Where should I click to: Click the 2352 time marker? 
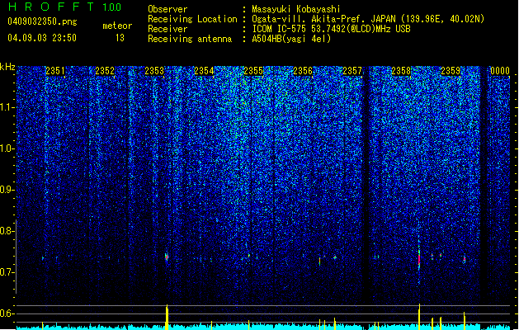point(105,71)
